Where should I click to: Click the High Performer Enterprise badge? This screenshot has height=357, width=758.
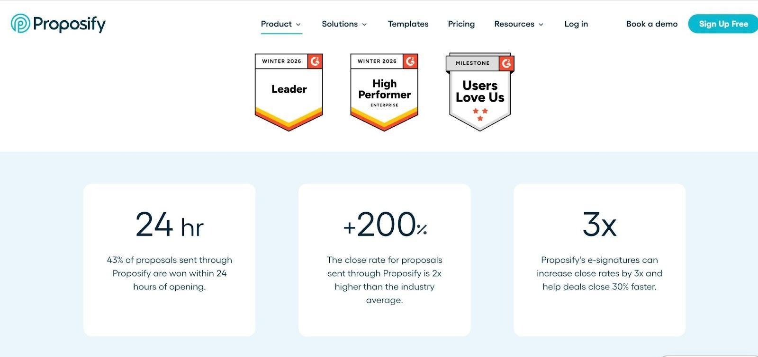click(384, 92)
